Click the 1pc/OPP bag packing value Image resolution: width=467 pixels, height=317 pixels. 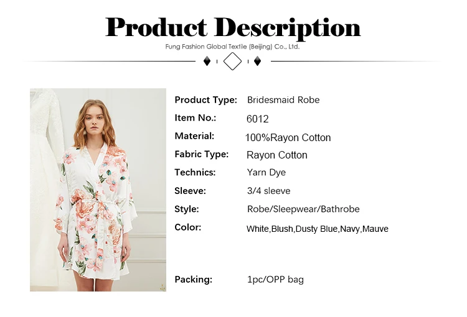pos(275,280)
